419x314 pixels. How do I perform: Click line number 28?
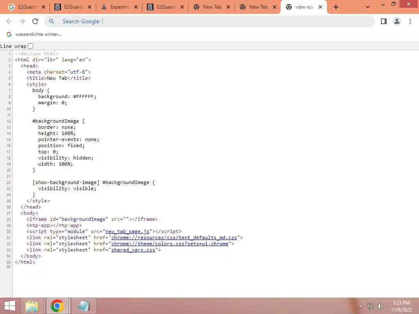[9, 220]
